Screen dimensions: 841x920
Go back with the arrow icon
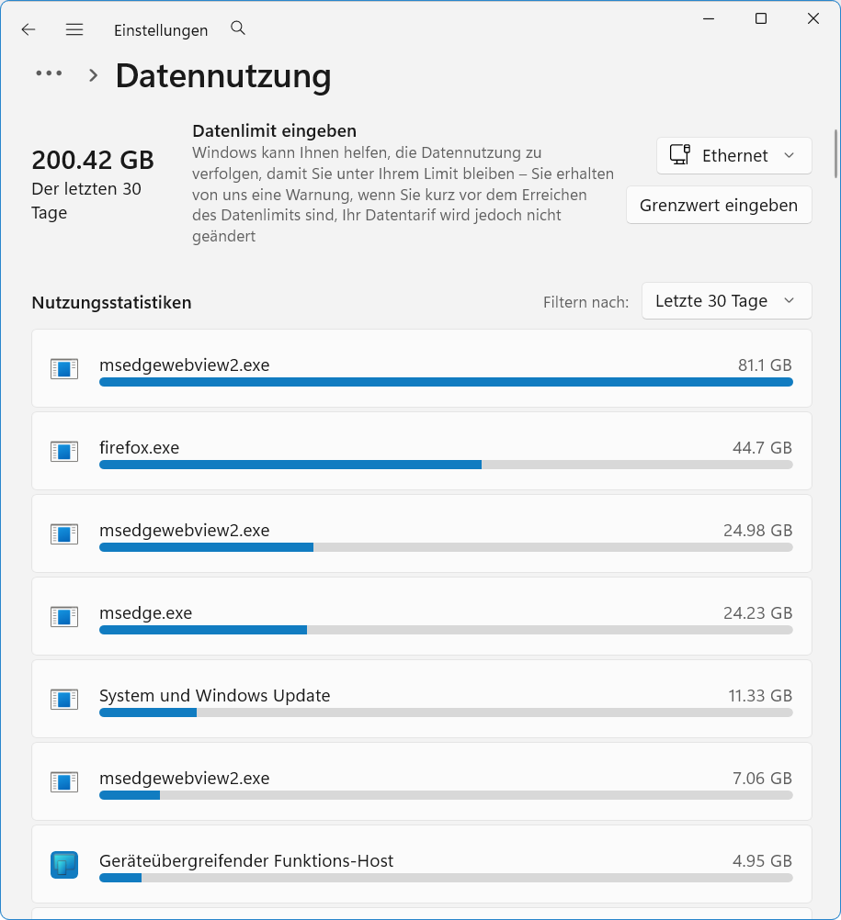tap(28, 29)
